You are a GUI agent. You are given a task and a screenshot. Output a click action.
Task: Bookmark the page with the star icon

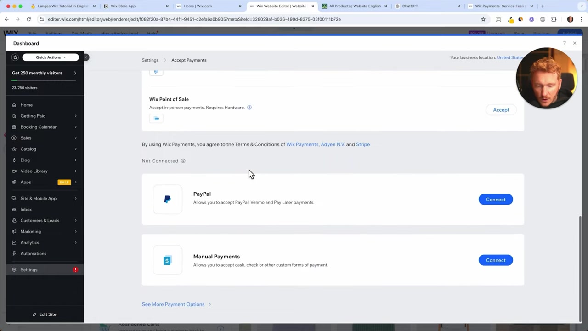click(483, 19)
